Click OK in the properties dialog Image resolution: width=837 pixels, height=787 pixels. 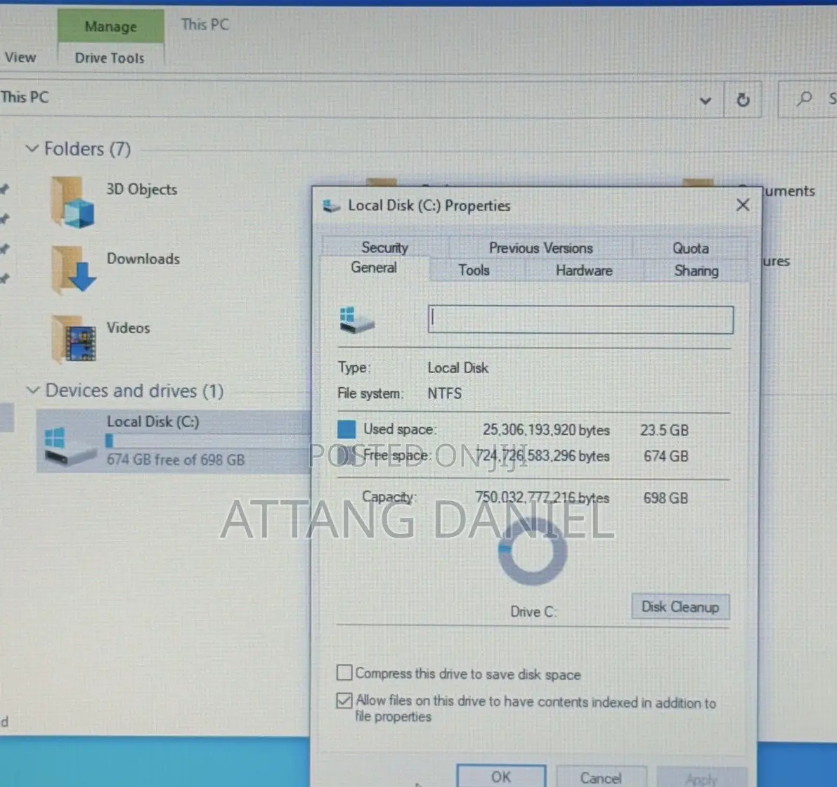click(500, 777)
